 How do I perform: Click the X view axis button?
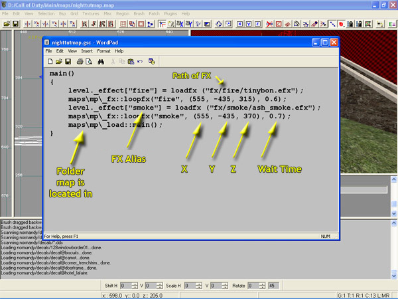pos(239,24)
